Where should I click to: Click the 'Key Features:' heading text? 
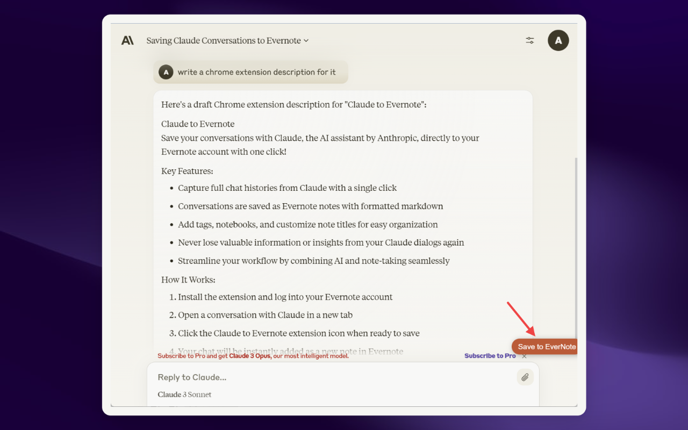[x=187, y=171]
